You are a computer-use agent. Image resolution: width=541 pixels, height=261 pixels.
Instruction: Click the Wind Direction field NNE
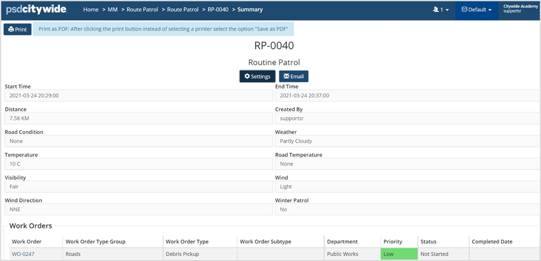139,209
